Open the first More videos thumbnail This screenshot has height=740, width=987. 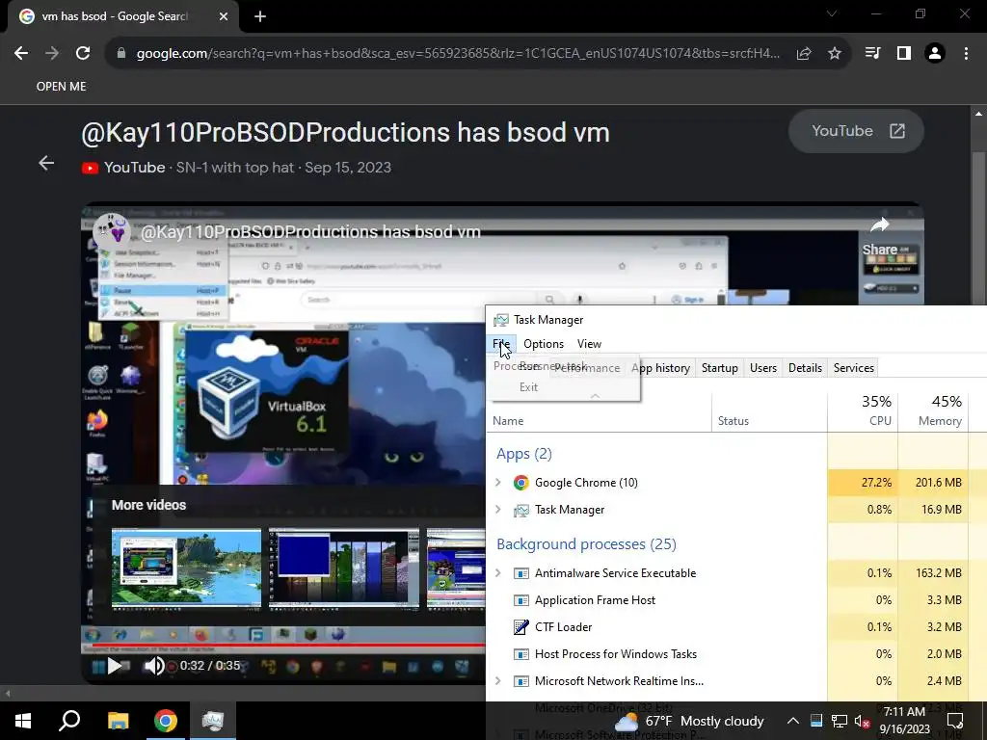tap(186, 568)
